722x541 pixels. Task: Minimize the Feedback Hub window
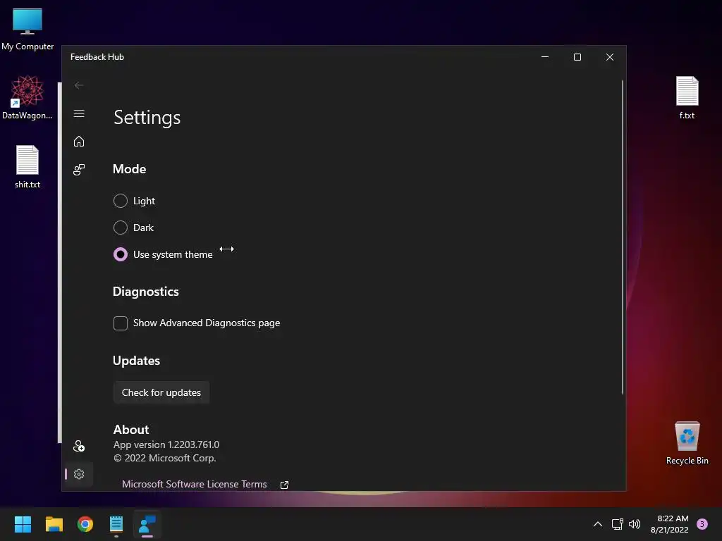click(x=545, y=57)
